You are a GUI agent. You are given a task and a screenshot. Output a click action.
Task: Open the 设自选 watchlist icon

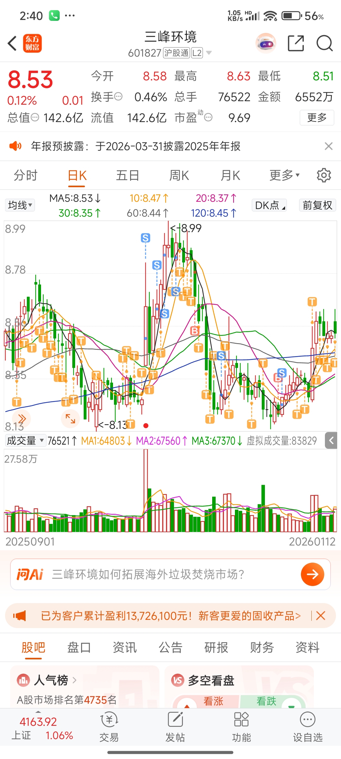coord(308,727)
